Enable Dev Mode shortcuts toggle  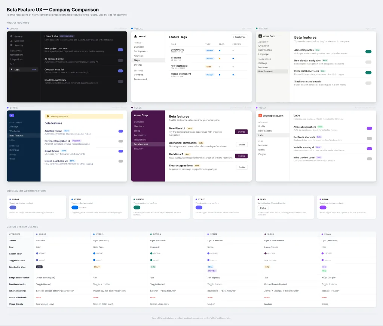click(x=369, y=139)
